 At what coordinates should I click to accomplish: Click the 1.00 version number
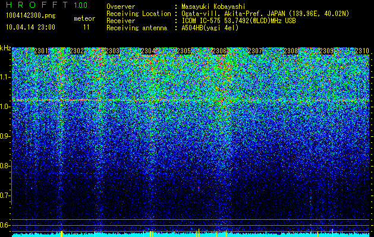81,5
